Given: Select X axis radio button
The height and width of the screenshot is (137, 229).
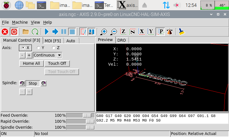Looking at the screenshot, I should pyautogui.click(x=25, y=48).
